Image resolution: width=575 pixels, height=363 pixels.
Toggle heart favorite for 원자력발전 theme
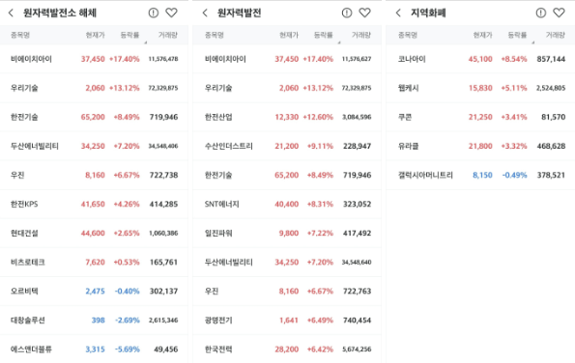(x=364, y=13)
